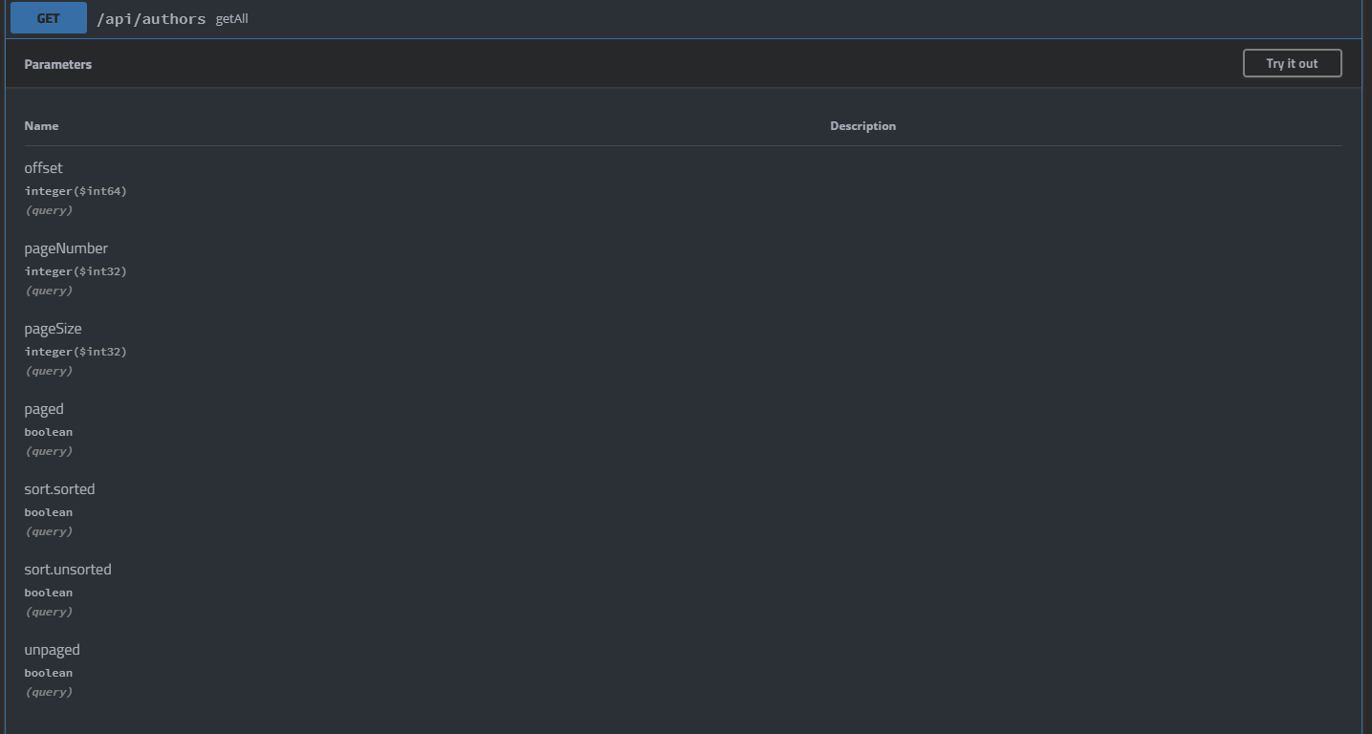Viewport: 1372px width, 734px height.
Task: Click the Try it out button
Action: pos(1292,63)
